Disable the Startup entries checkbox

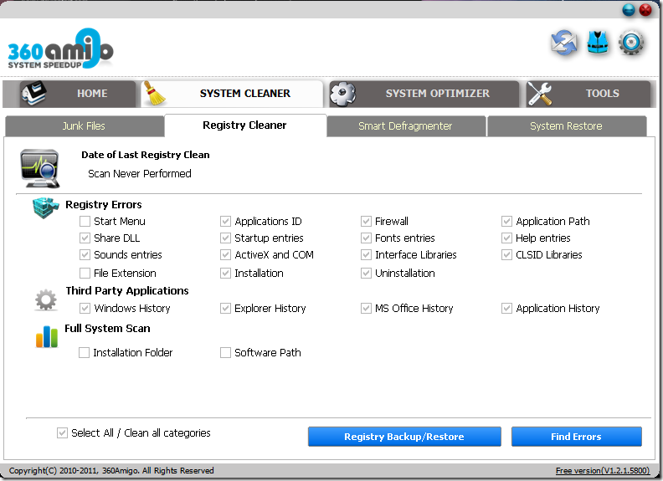(225, 238)
